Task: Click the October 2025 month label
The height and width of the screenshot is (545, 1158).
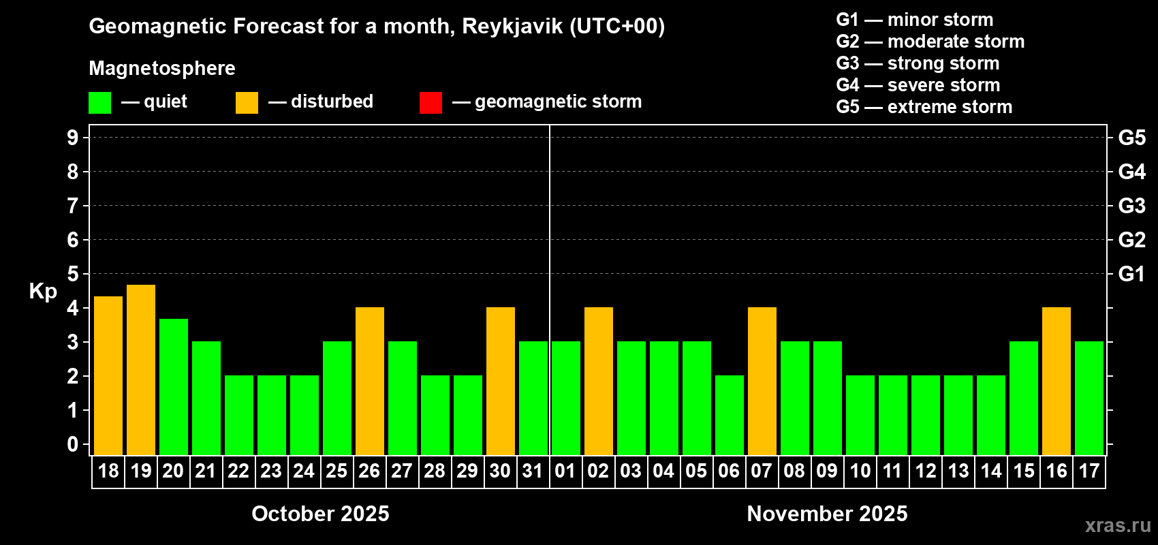Action: (x=321, y=514)
